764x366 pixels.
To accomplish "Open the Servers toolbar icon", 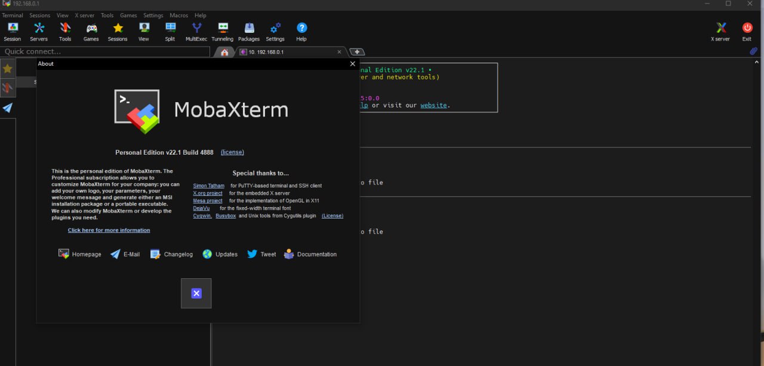I will (39, 32).
